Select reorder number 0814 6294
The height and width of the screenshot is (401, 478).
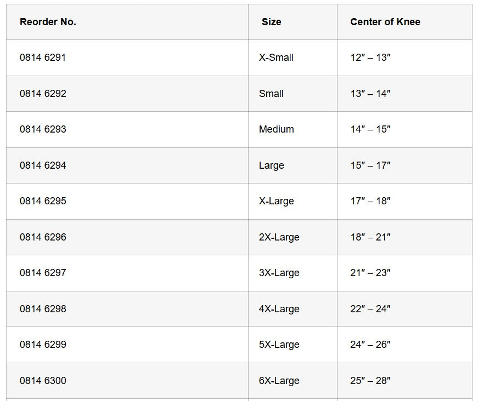(x=43, y=165)
